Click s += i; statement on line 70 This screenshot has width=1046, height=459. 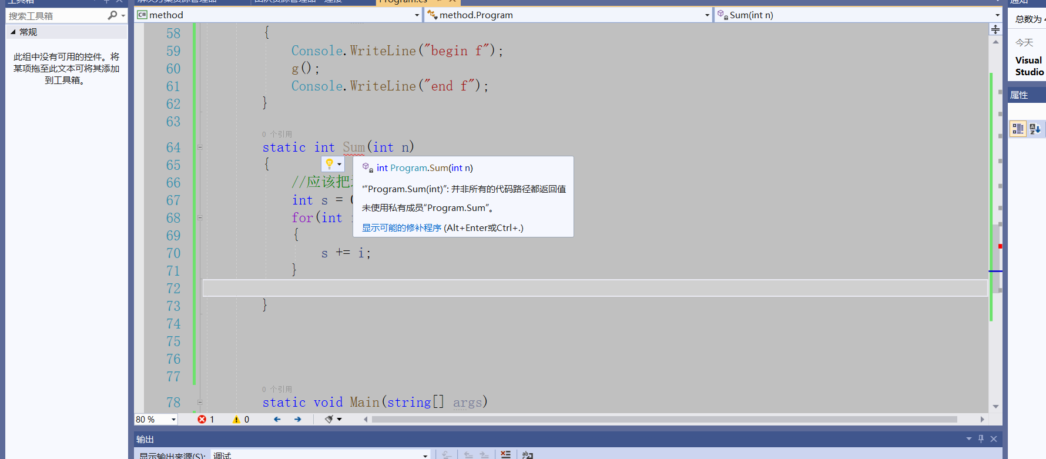[x=346, y=253]
